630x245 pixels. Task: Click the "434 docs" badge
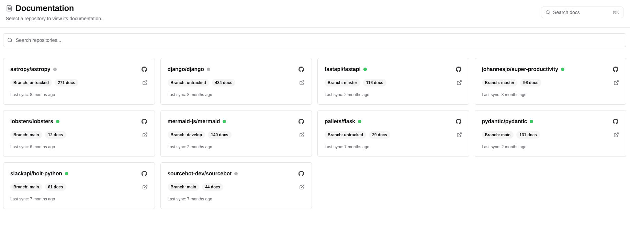click(224, 83)
